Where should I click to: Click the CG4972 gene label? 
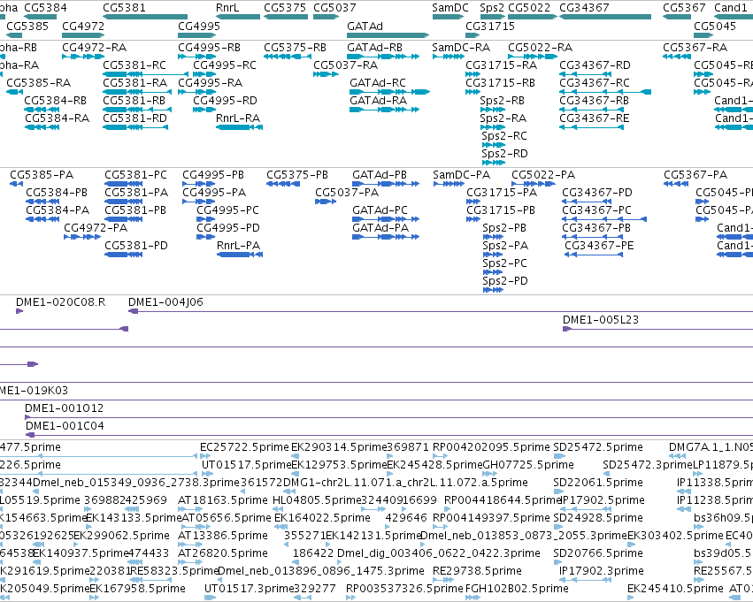pos(83,26)
